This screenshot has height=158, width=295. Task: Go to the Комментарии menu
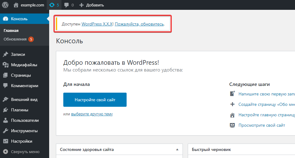(x=25, y=86)
